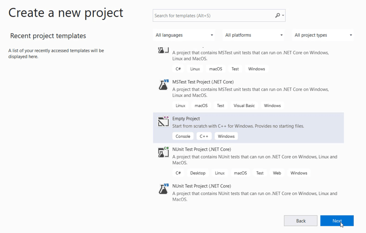Click the Linux tag on top MSTest project
Viewport: 366px width, 233px height.
pos(195,69)
